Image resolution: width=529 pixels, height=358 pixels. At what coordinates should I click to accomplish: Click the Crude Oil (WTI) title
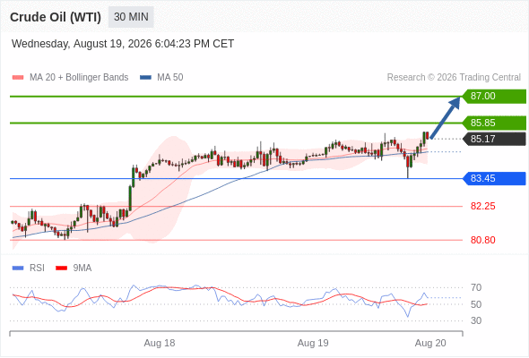[56, 17]
